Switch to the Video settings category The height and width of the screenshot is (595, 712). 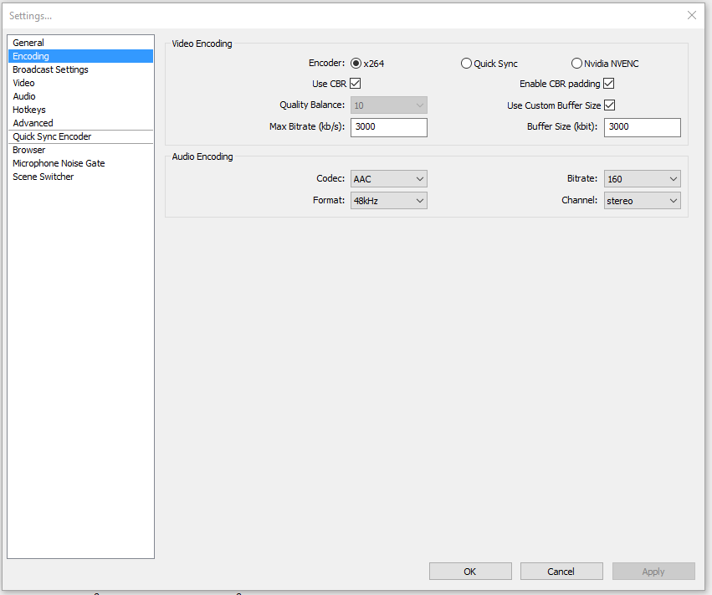pos(80,83)
